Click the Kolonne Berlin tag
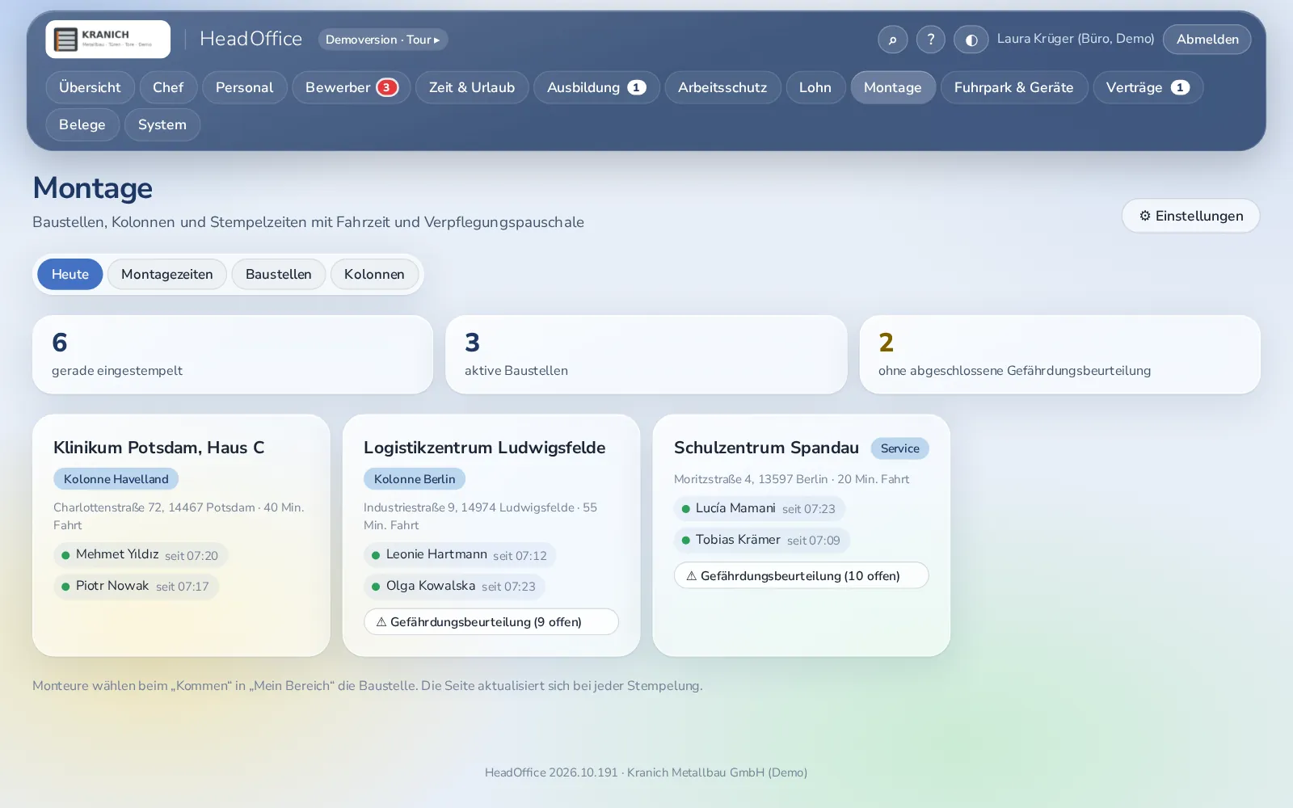Screen dimensions: 1293x808 (415, 479)
